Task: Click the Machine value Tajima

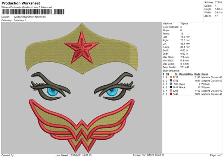Action: [x=184, y=23]
